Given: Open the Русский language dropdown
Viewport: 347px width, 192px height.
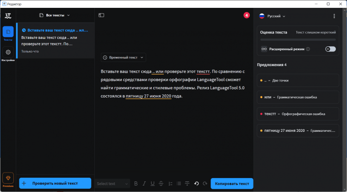Looking at the screenshot, I should [272, 16].
